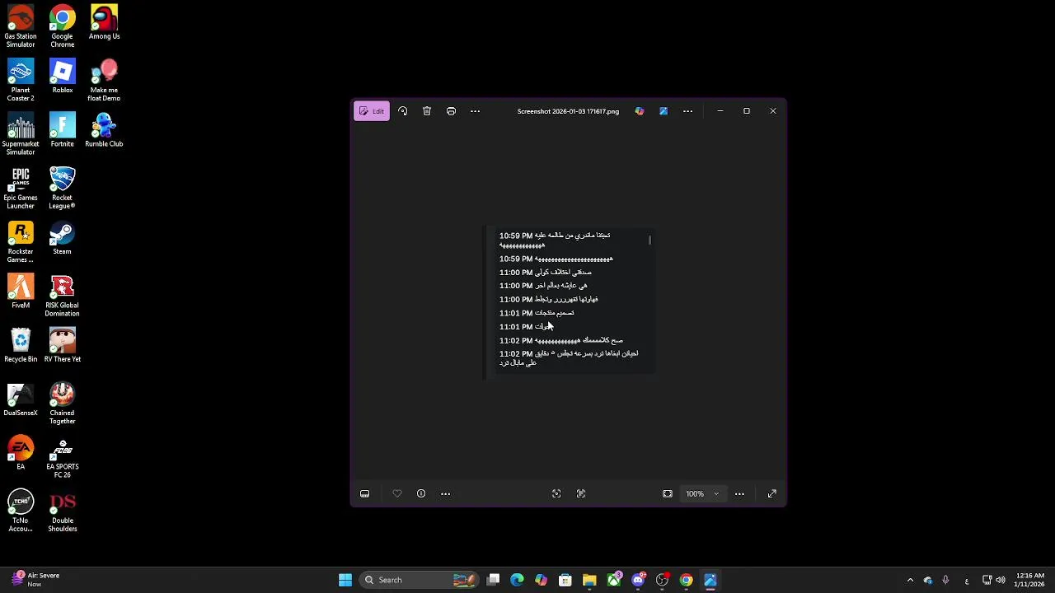Click the scrollbar inside the chat screenshot

(649, 240)
